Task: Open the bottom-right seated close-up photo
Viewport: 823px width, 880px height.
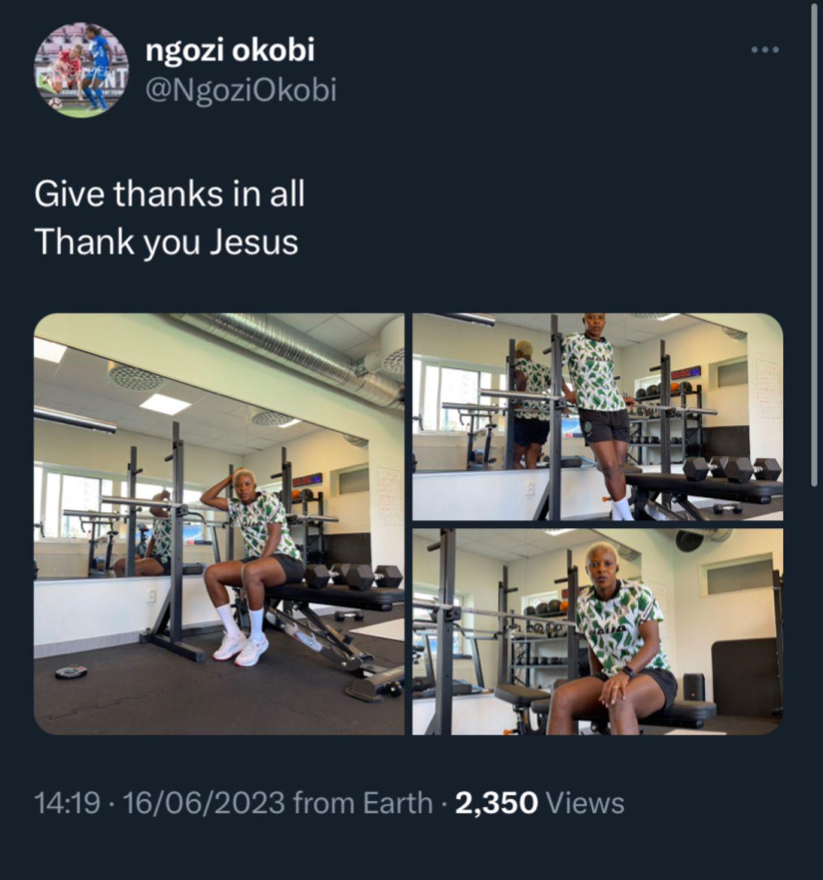Action: tap(597, 631)
